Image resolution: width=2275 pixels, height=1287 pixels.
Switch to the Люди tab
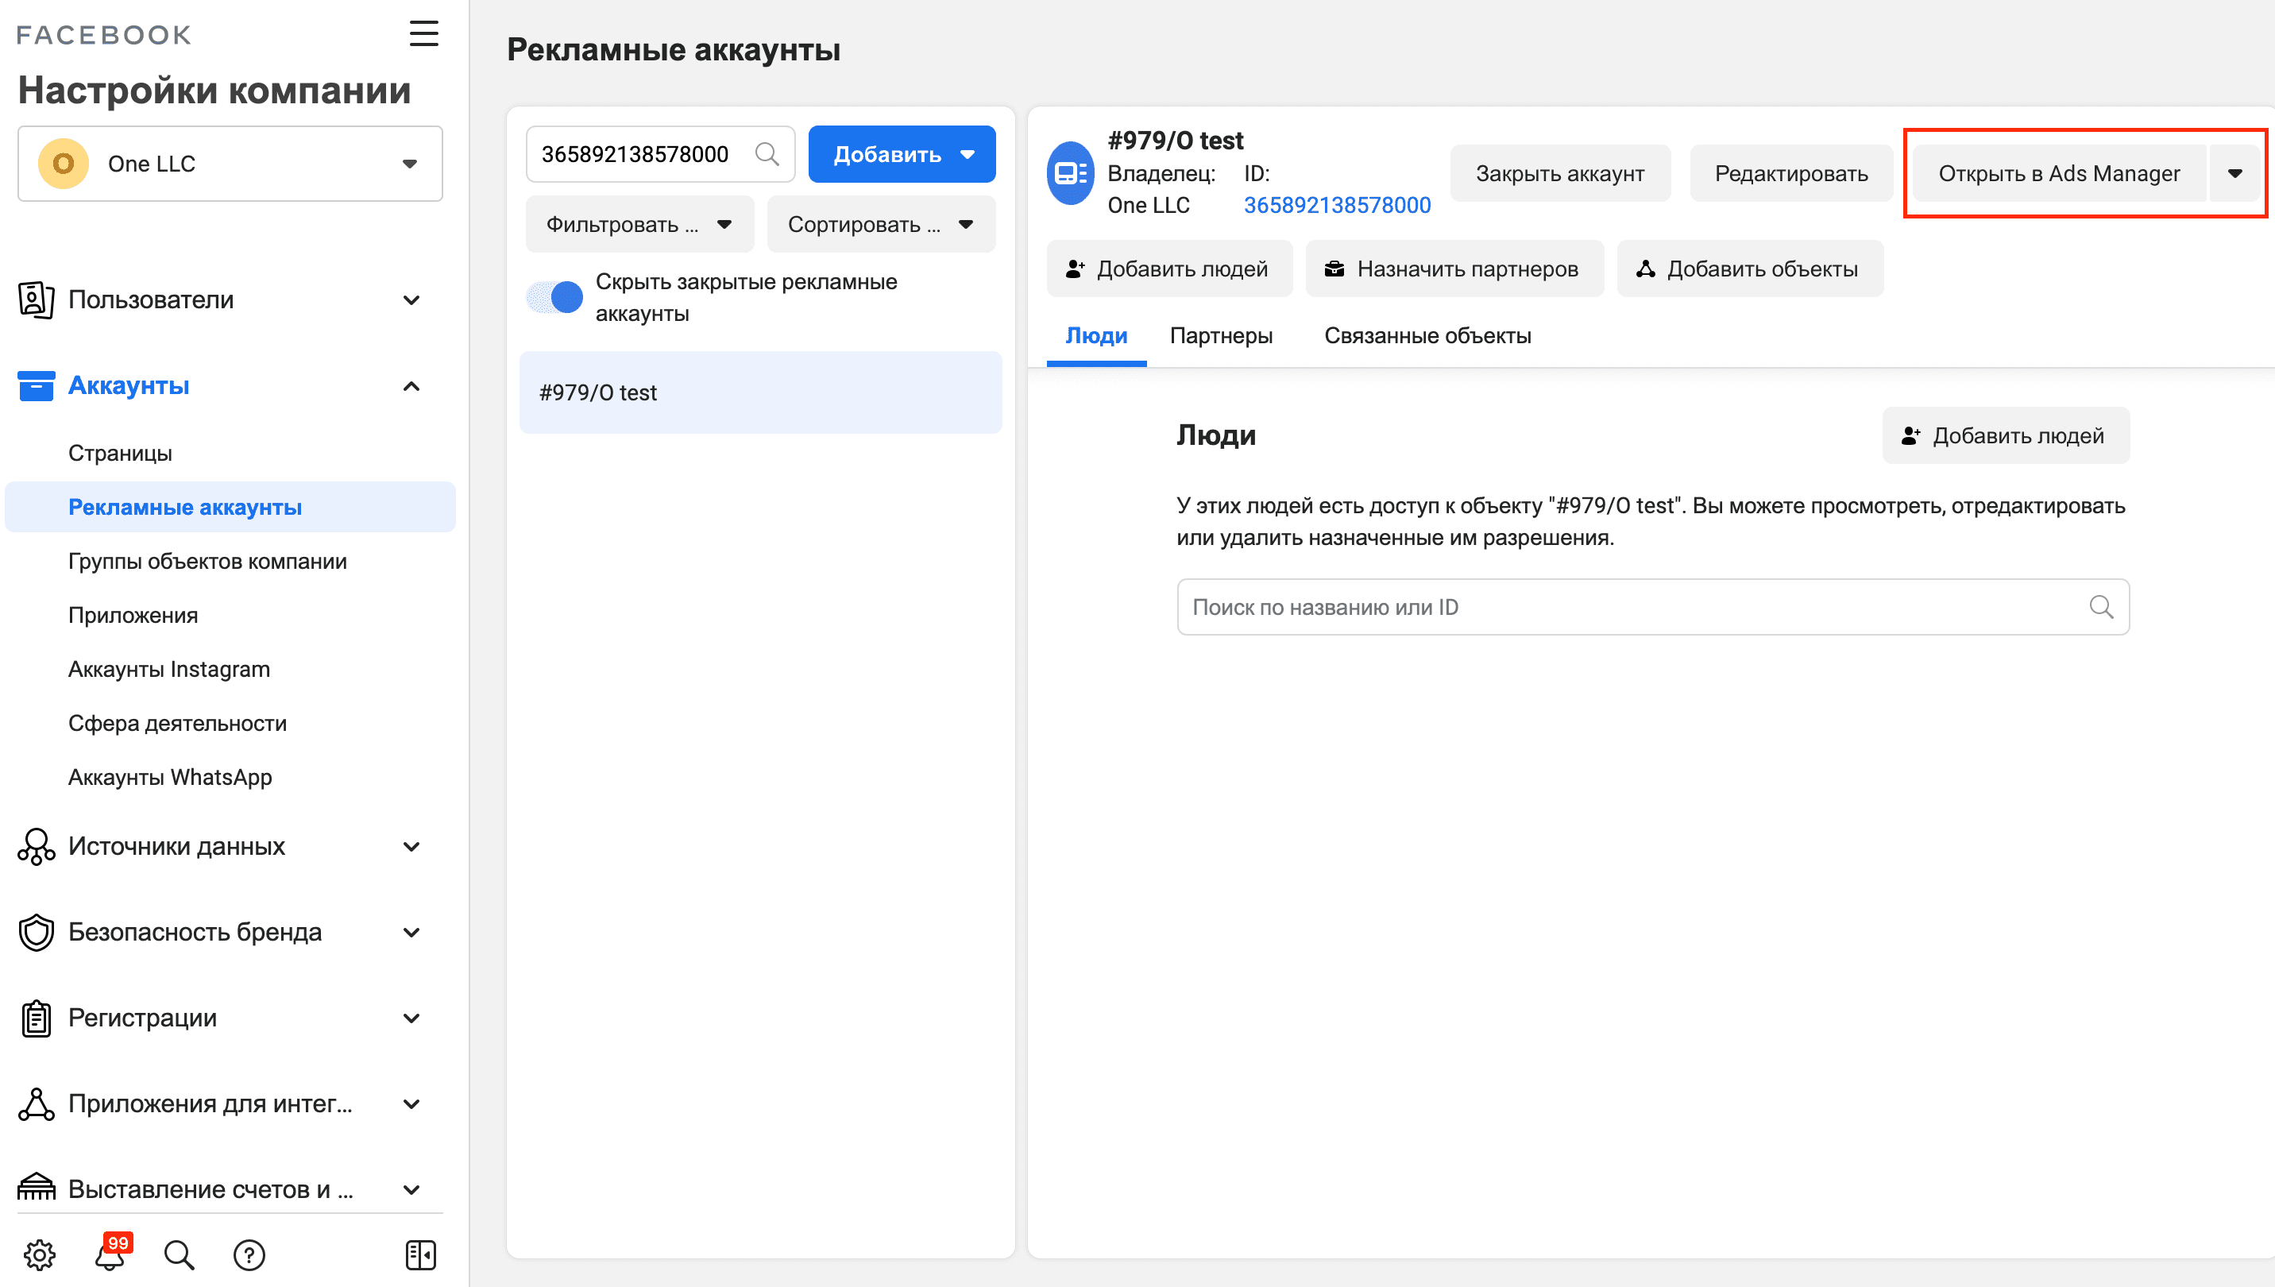pyautogui.click(x=1096, y=336)
